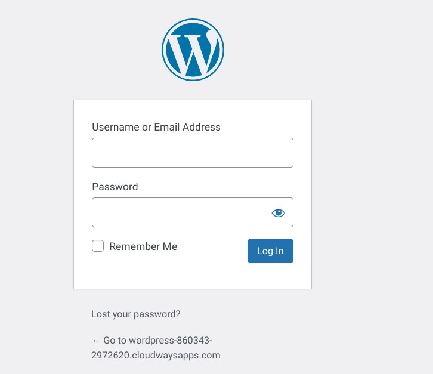433x374 pixels.
Task: Check the Remember Me checkbox
Action: [x=98, y=246]
